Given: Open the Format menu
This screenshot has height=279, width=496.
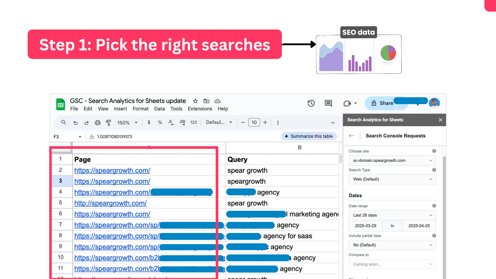Looking at the screenshot, I should (141, 109).
